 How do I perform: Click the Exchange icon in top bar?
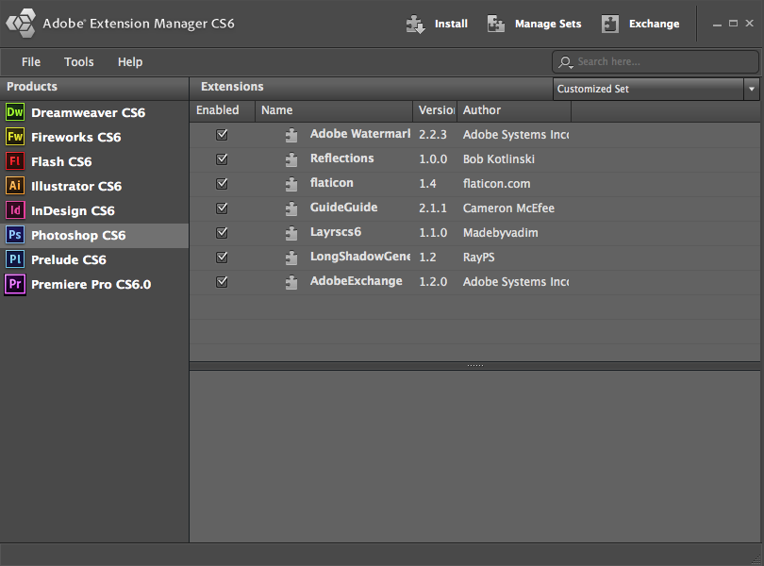pyautogui.click(x=610, y=24)
